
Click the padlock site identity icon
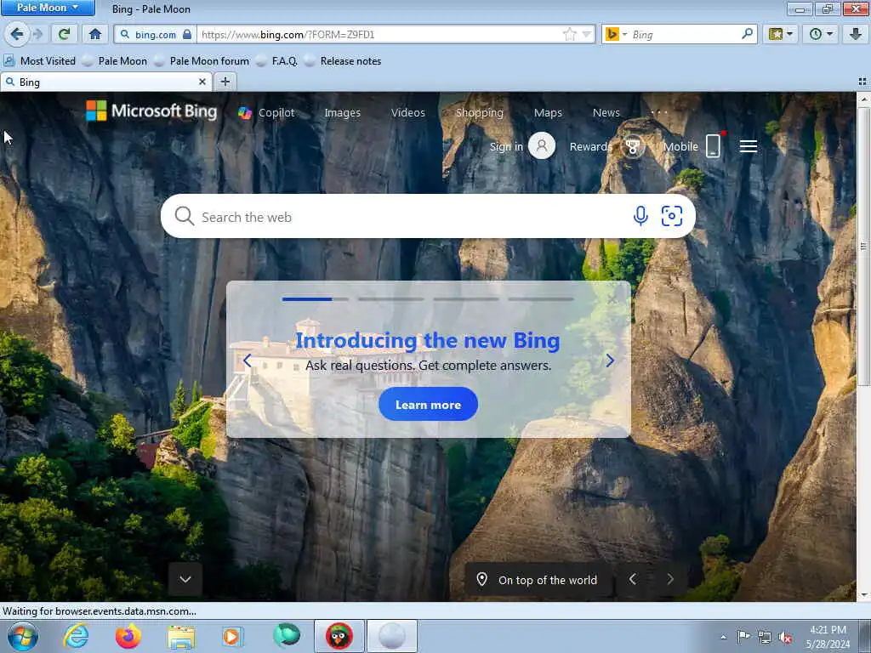pos(187,34)
